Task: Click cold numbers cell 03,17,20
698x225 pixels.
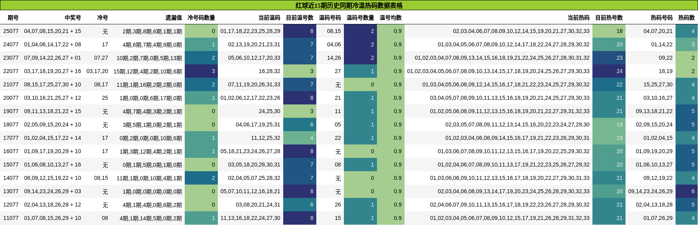Action: pyautogui.click(x=97, y=71)
